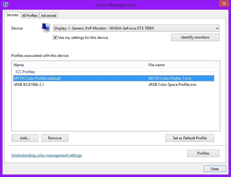Image resolution: width=231 pixels, height=177 pixels.
Task: Select the Devices tab
Action: [x=12, y=15]
